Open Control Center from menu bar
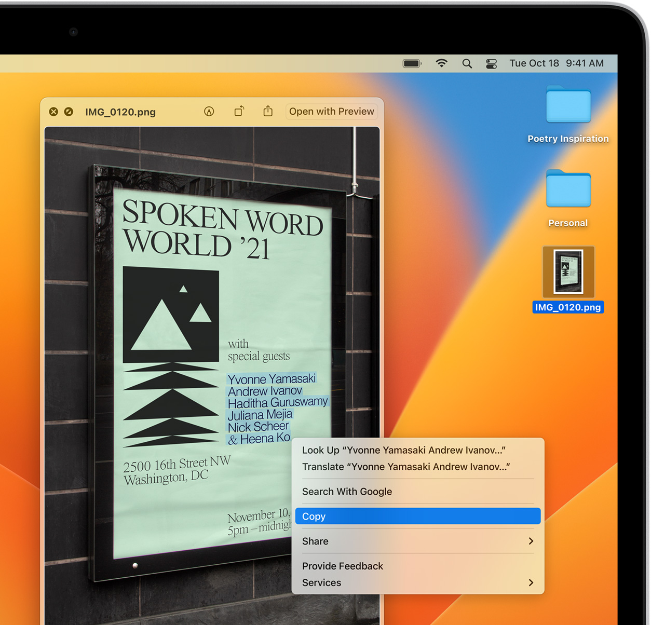 [491, 63]
